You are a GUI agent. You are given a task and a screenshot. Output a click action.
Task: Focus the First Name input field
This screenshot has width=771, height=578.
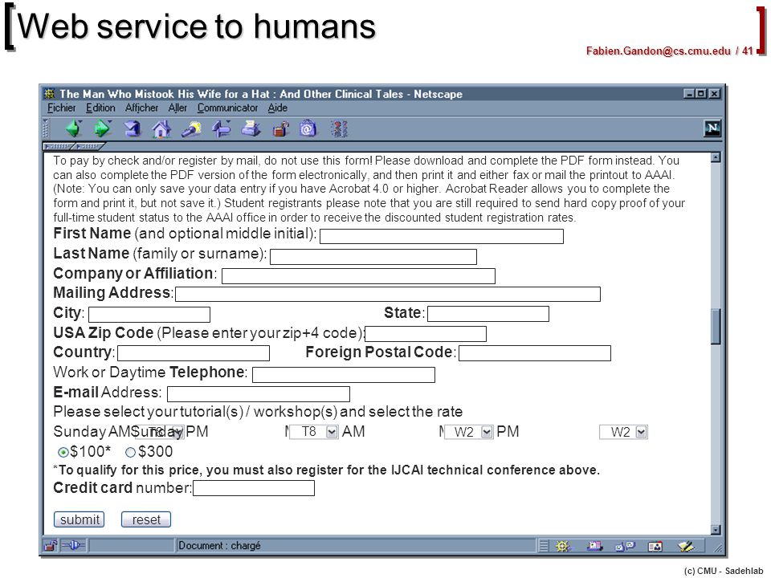click(442, 236)
